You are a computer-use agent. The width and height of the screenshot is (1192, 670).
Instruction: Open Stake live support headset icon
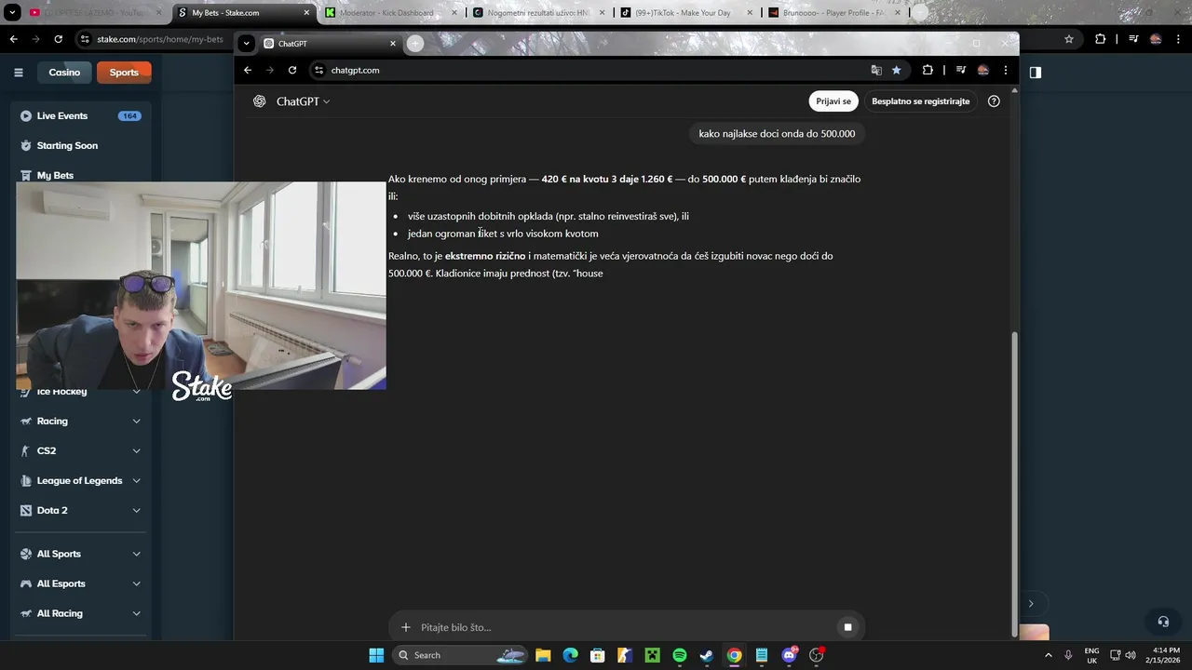(x=1163, y=622)
